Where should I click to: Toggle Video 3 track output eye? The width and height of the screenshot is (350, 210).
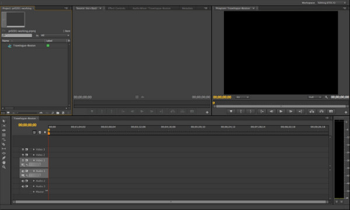[23, 150]
